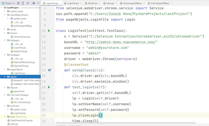Image resolution: width=209 pixels, height=126 pixels.
Task: Close the LoginFile.py tab
Action: click(x=81, y=3)
